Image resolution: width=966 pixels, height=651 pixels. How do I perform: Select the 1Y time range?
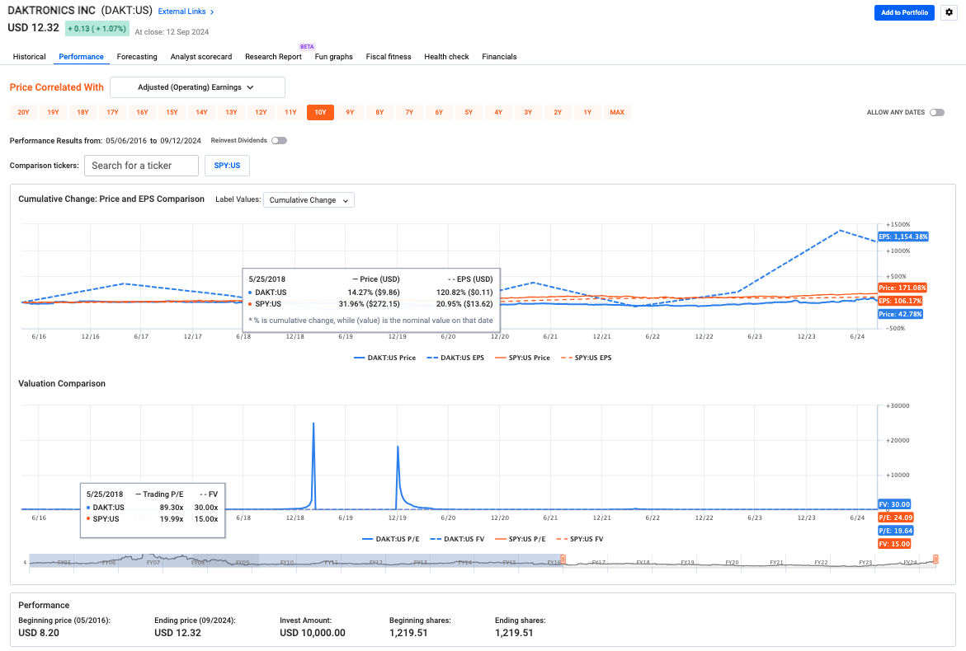(x=587, y=113)
